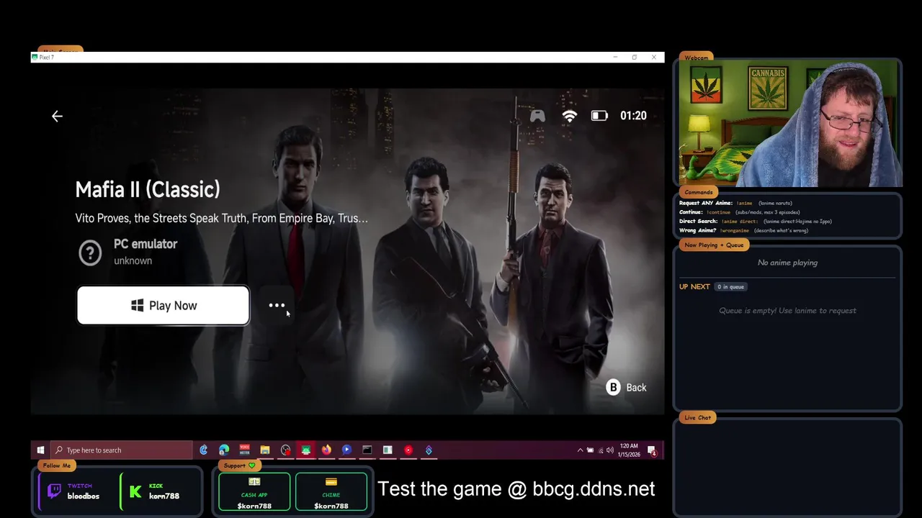Screen dimensions: 922x518
Task: Open the Windows notification center
Action: pyautogui.click(x=652, y=450)
